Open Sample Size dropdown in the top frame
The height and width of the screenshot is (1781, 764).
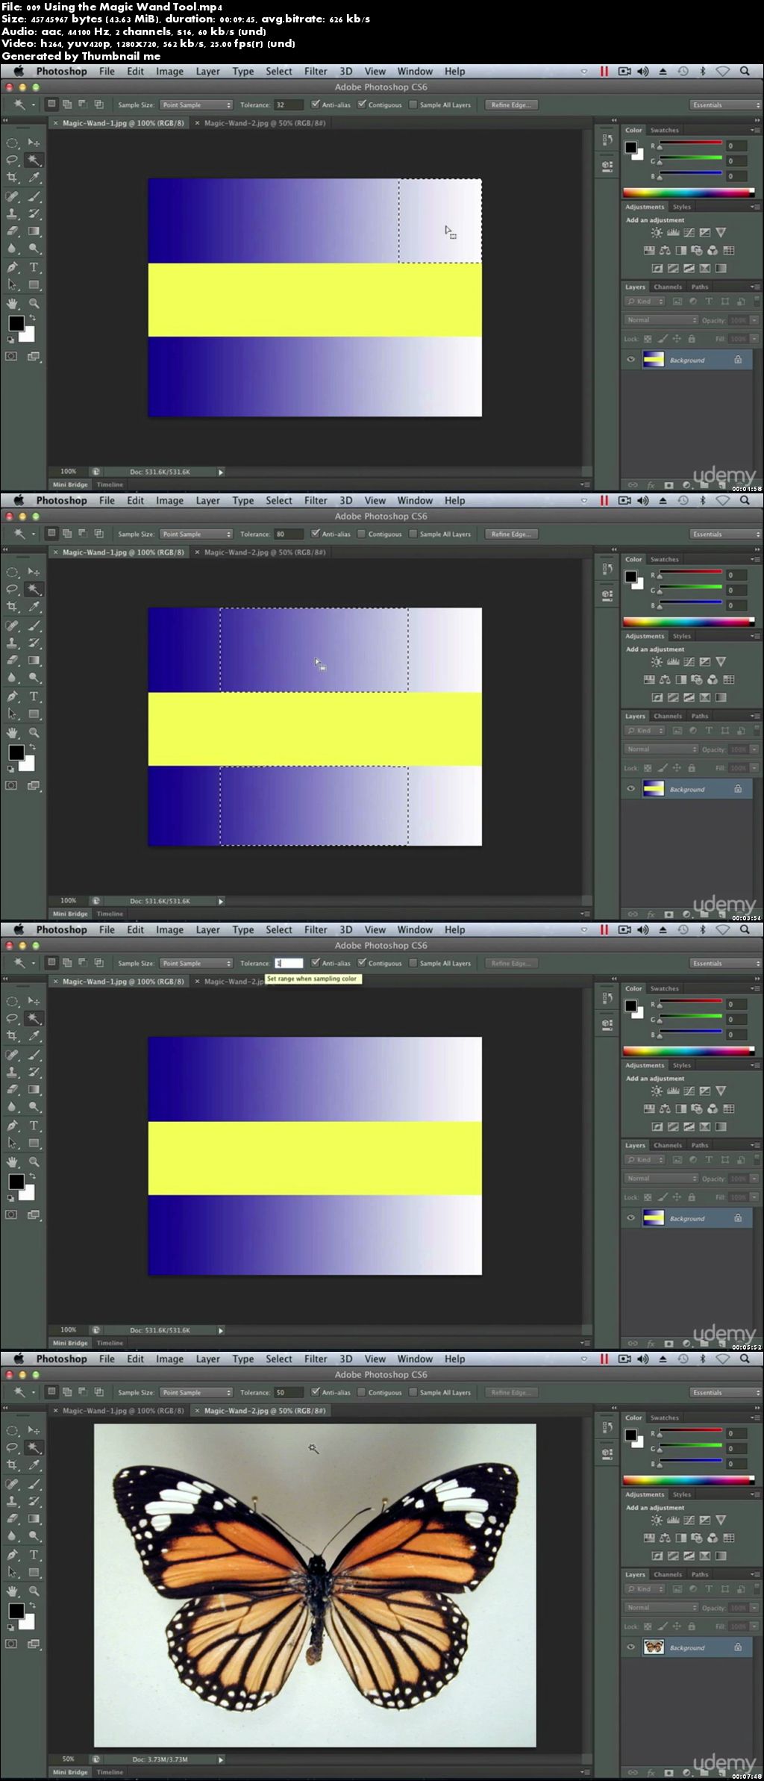196,105
